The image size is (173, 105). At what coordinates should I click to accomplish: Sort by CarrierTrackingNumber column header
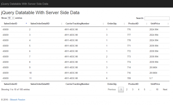pos(77,24)
